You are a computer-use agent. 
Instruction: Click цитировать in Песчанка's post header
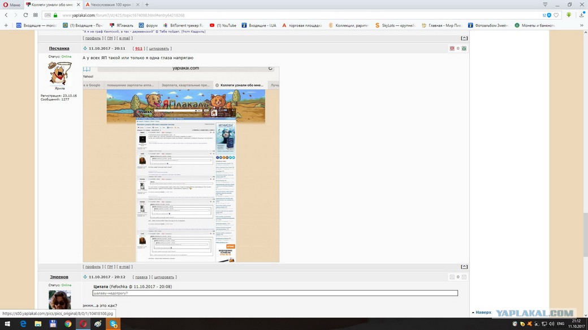click(x=159, y=49)
